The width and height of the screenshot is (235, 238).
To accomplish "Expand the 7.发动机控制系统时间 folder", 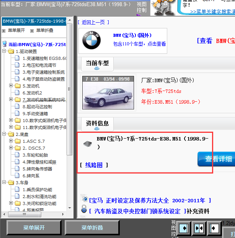I will click(11, 99).
